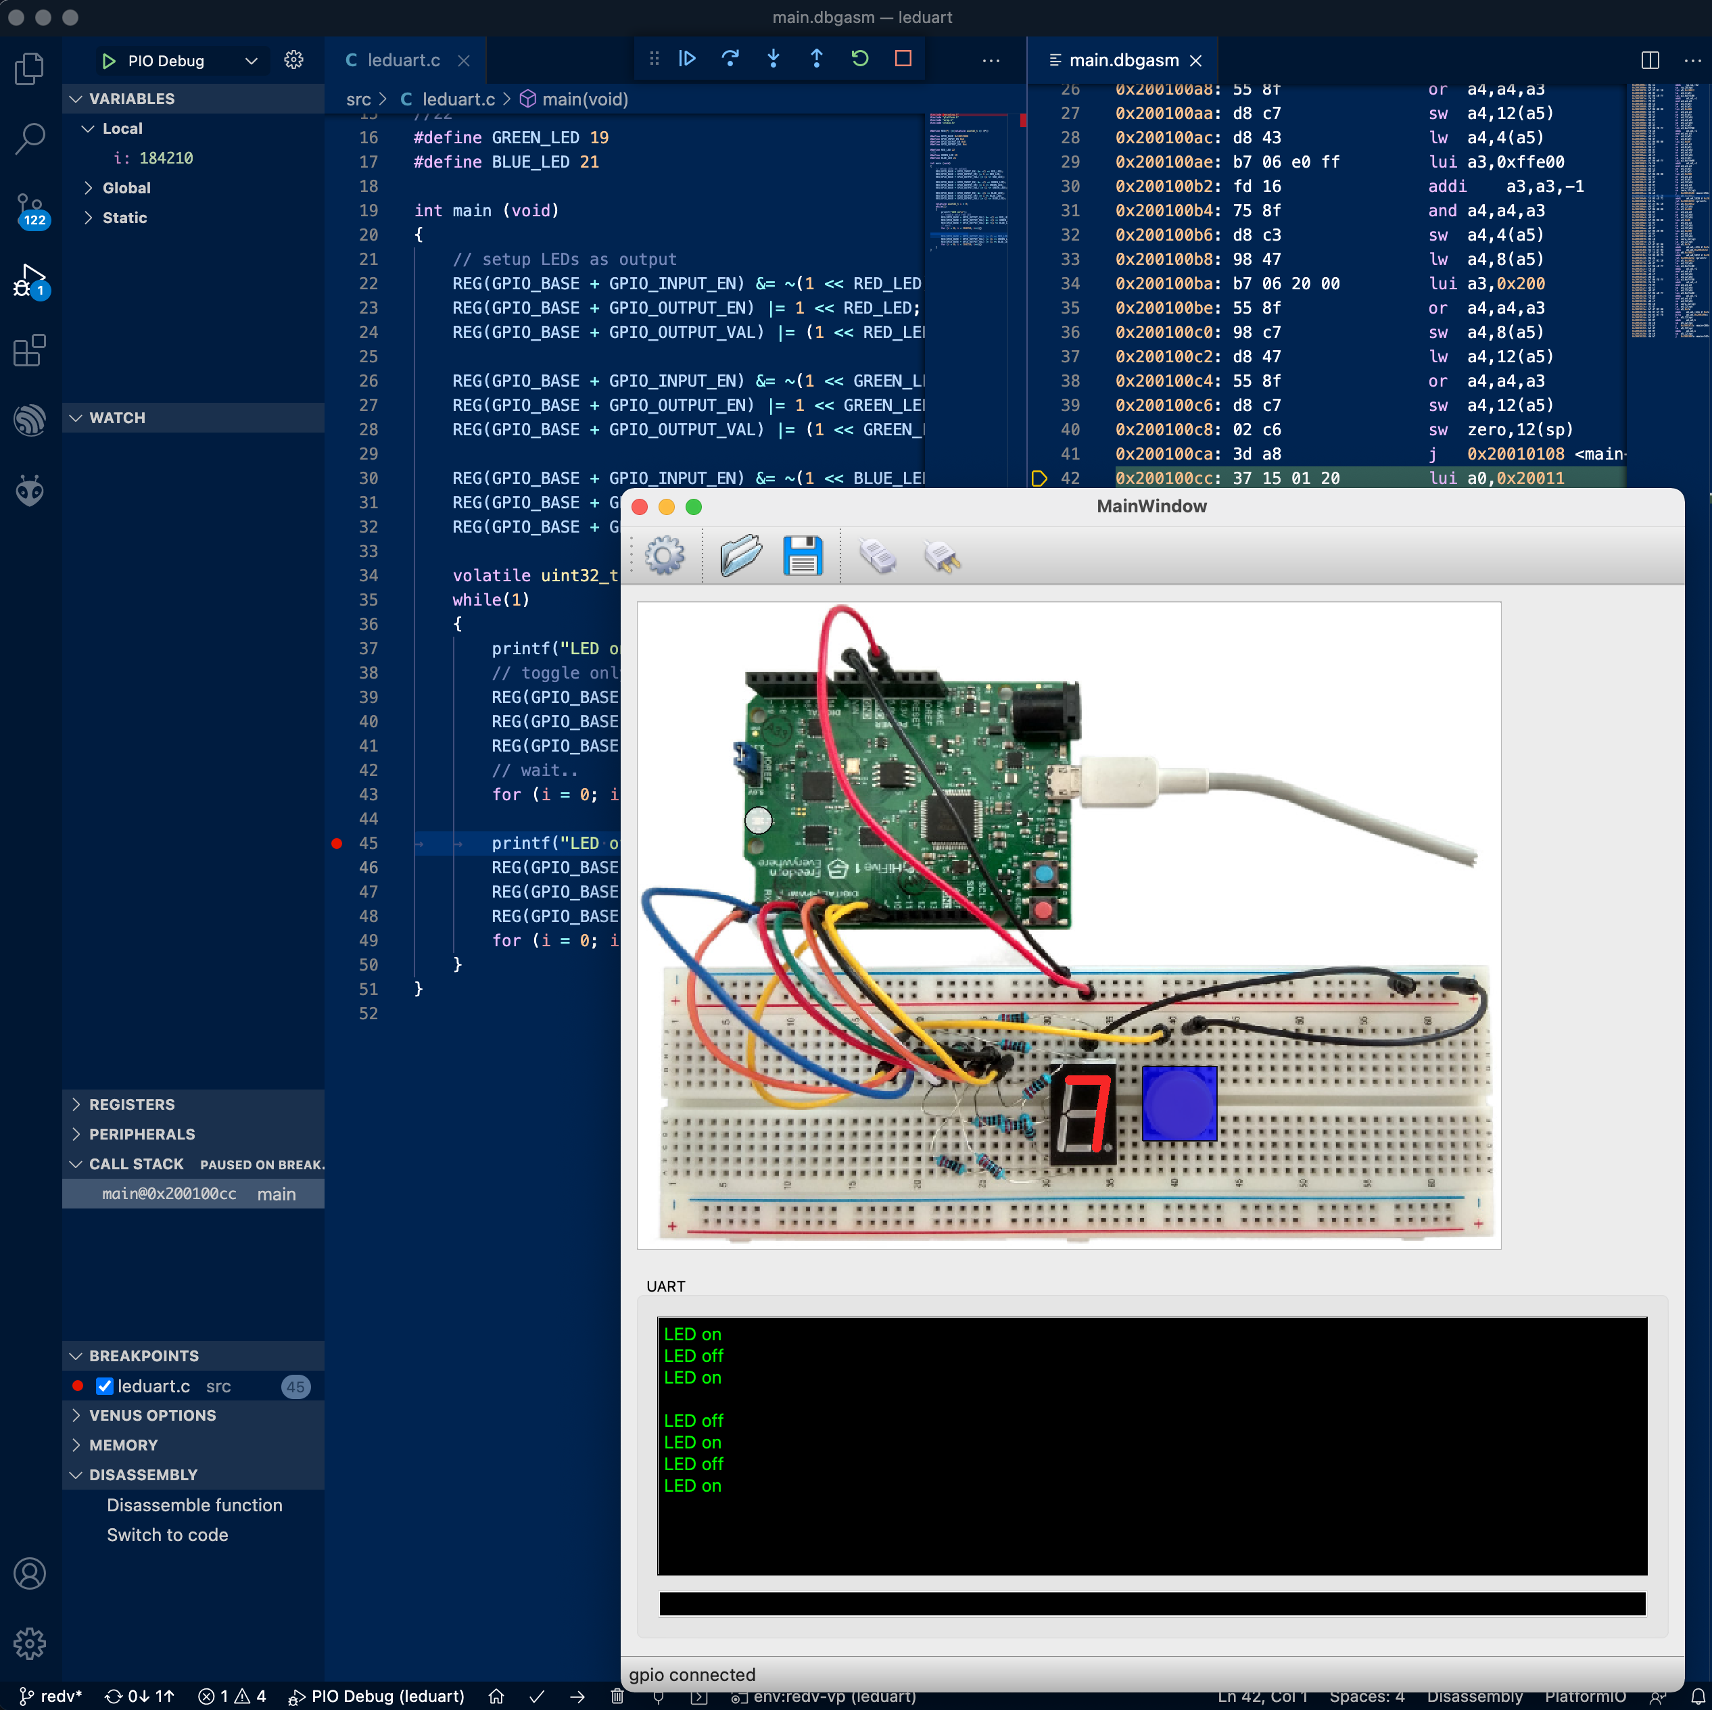Toggle the breakpoint dot on line 45
The image size is (1712, 1710).
(x=337, y=844)
